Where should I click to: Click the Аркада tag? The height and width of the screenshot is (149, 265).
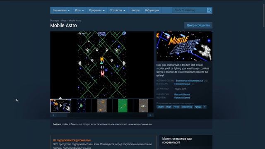198,107
